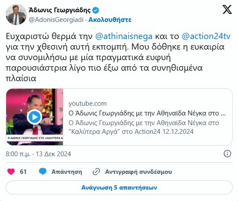Click the copy link chain icon
The image size is (238, 201).
point(96,172)
